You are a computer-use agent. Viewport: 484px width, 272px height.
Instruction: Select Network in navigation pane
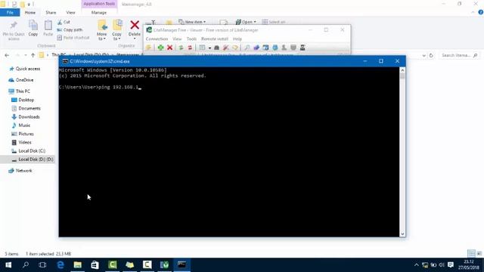(20, 171)
